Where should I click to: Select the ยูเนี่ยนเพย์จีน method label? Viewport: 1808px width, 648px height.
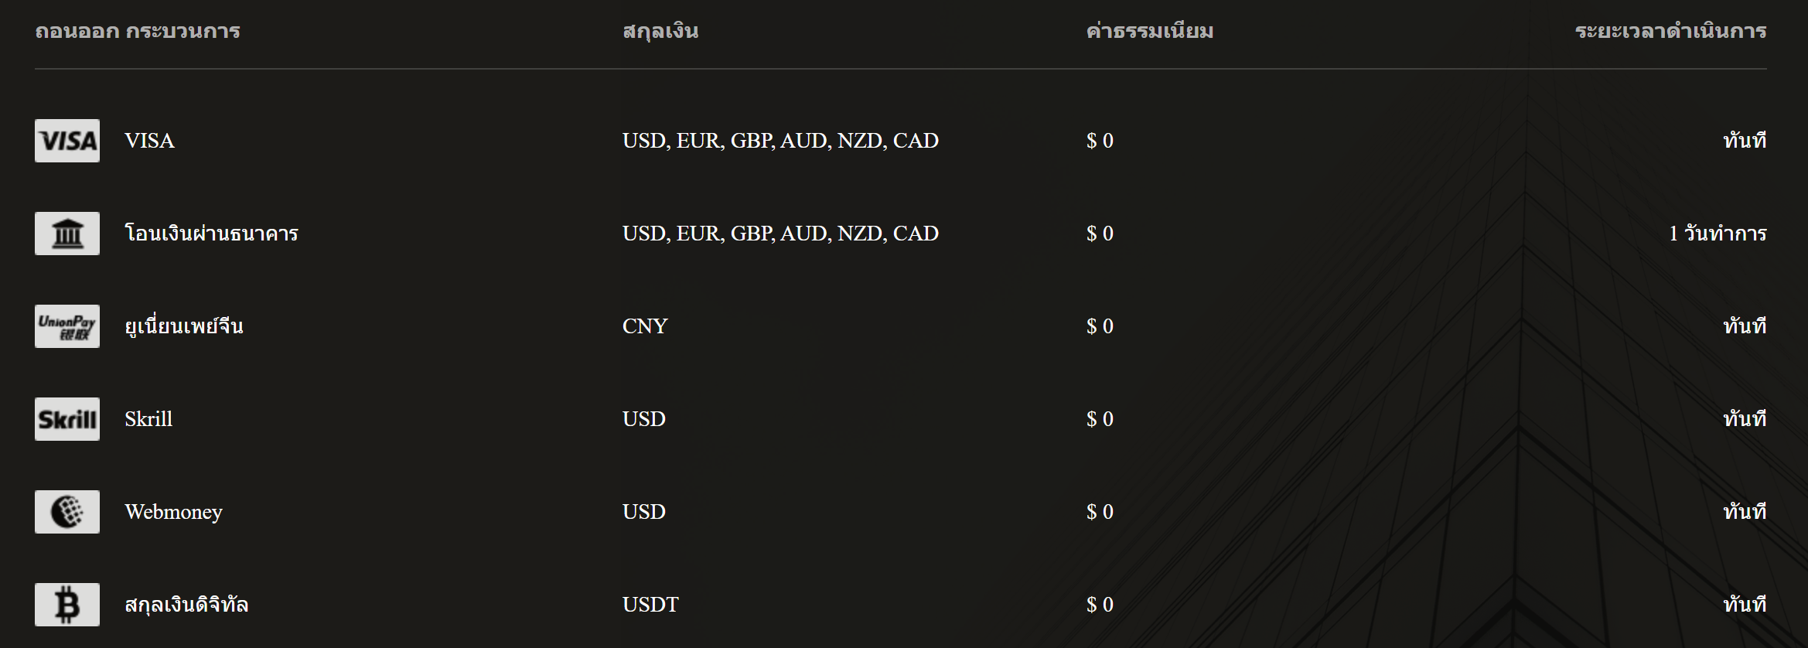tap(184, 326)
